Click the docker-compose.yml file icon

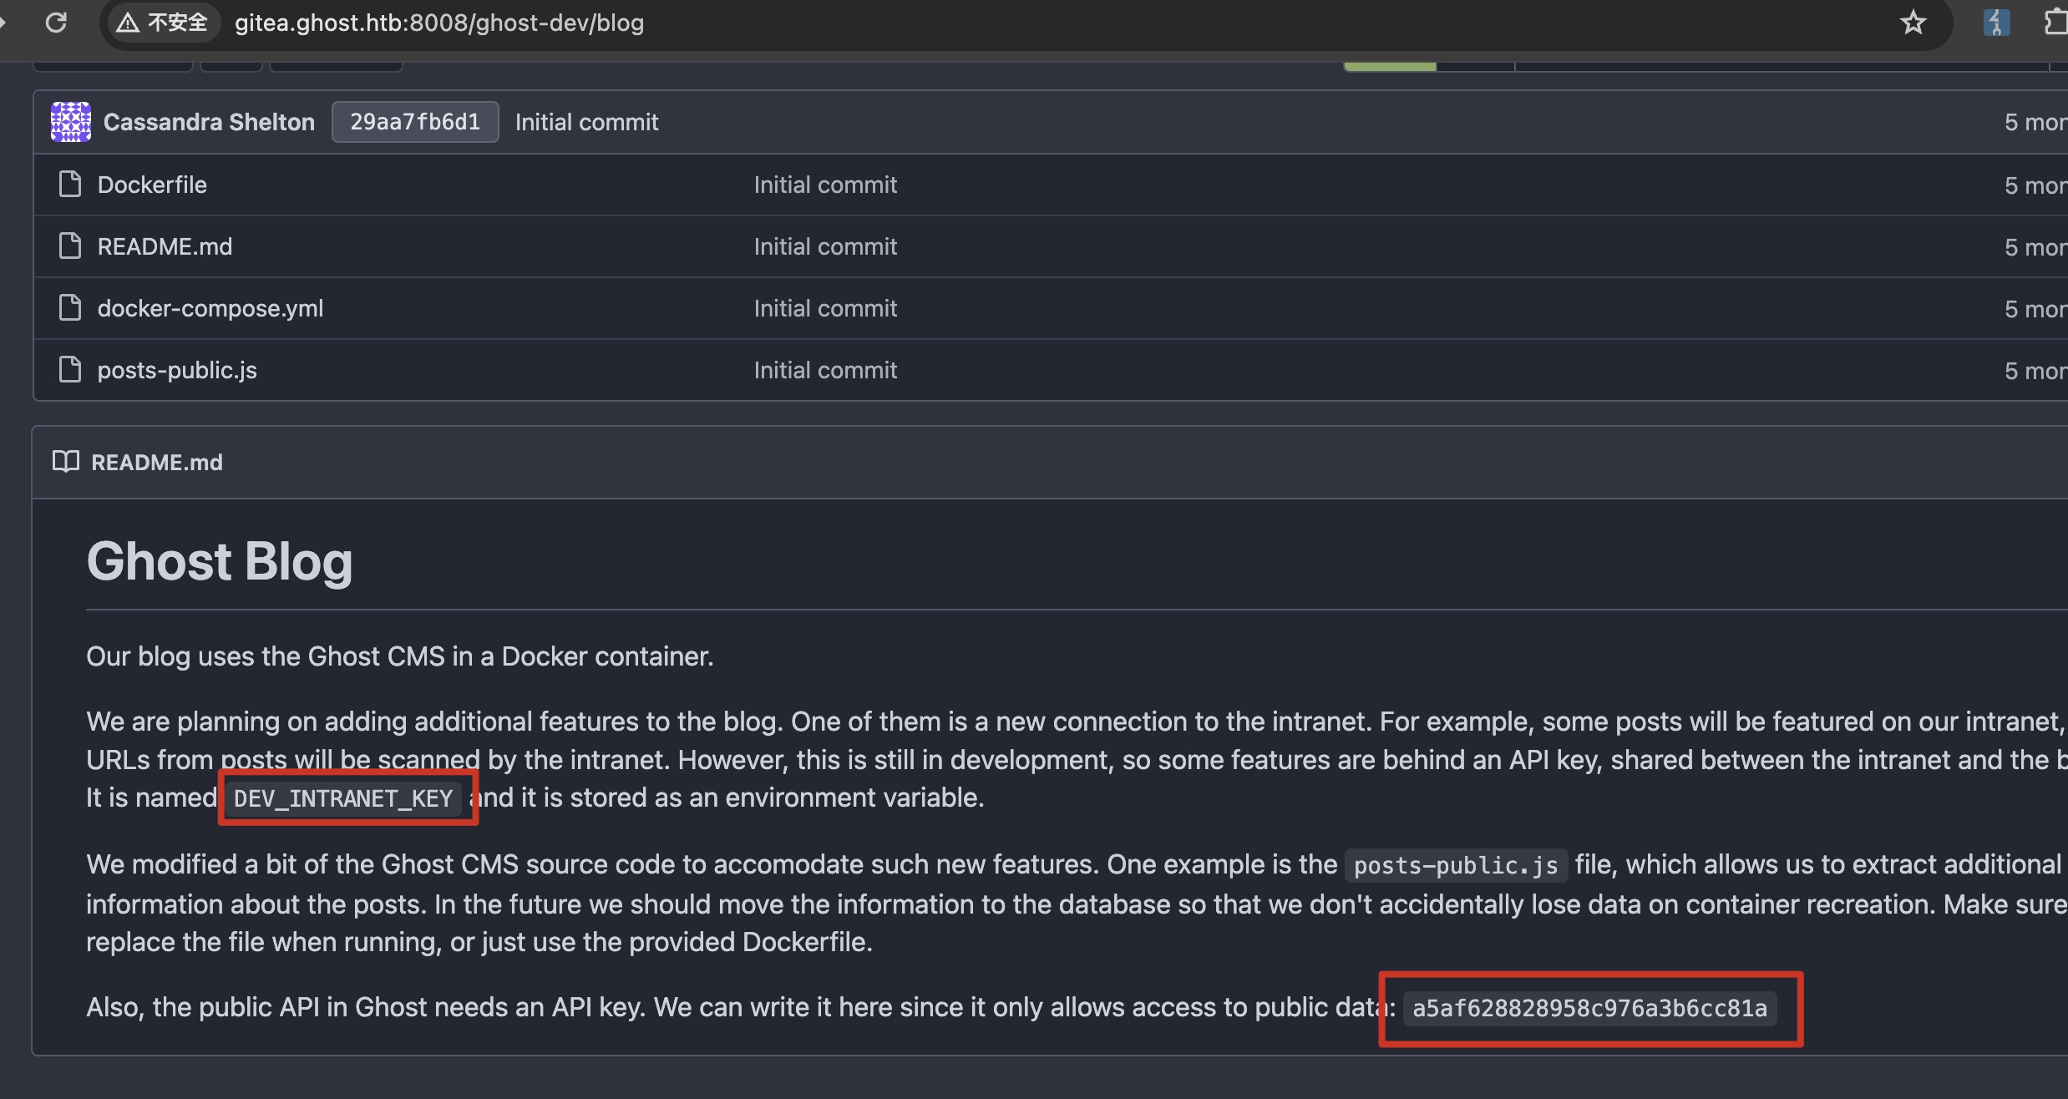coord(70,307)
